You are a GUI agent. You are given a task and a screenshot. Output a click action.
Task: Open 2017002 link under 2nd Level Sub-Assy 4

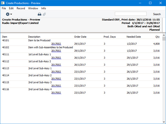56,93
